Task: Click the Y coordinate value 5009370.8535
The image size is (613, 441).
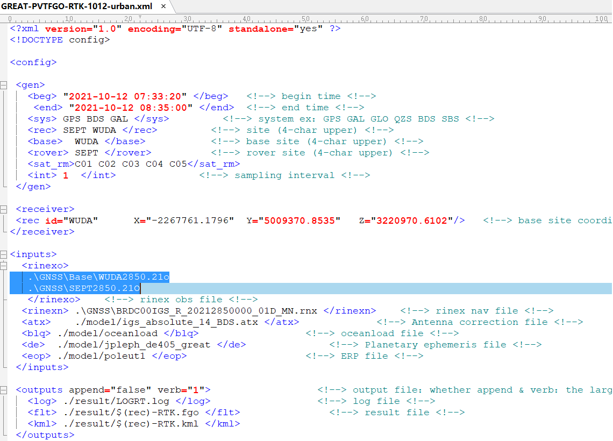Action: [302, 220]
